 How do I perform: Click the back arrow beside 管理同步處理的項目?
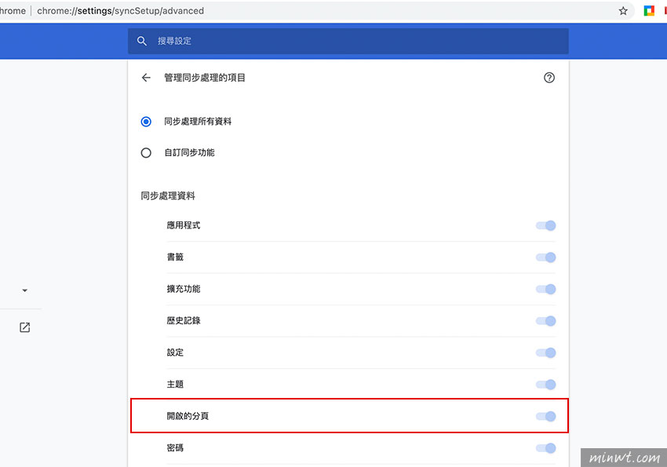146,78
